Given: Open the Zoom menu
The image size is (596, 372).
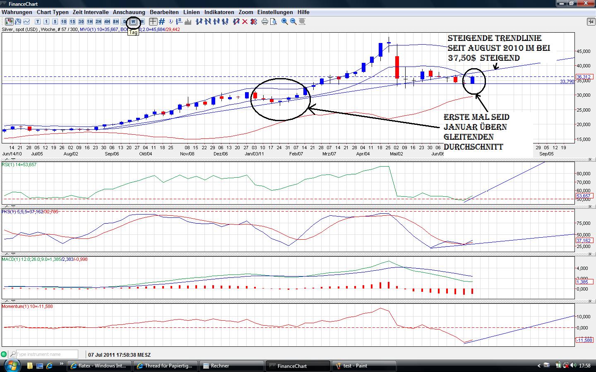Looking at the screenshot, I should [x=246, y=12].
